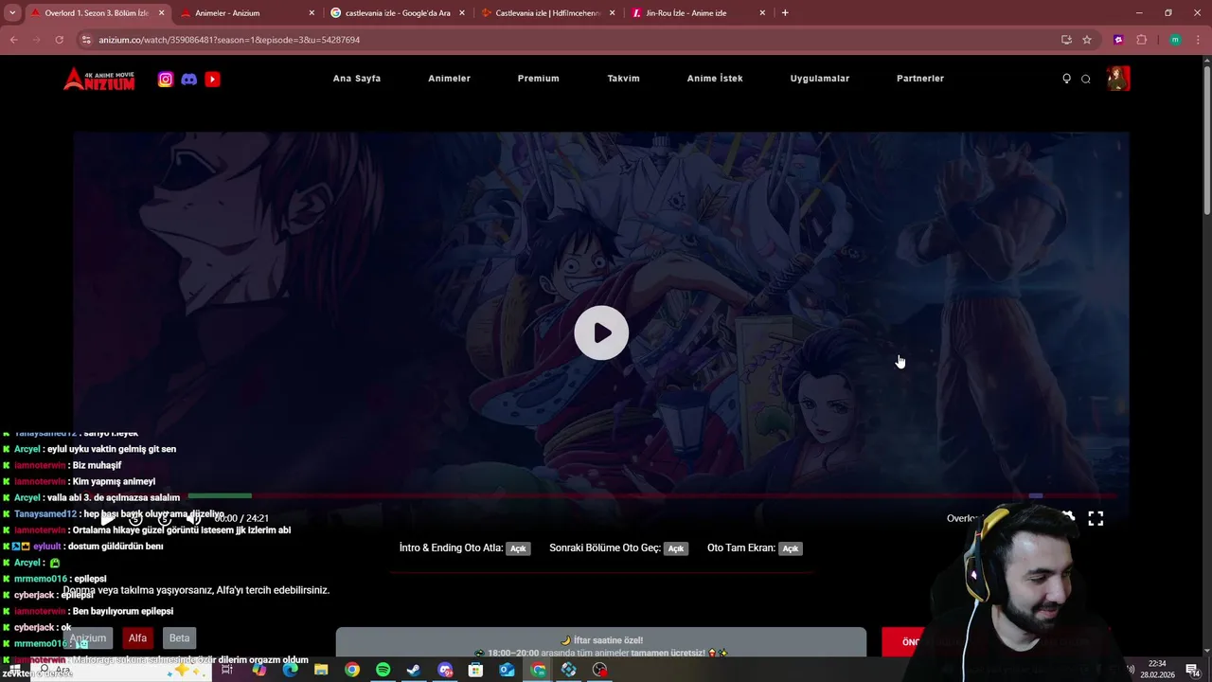Open Chrome's three-dot menu
1212x682 pixels.
1197,40
